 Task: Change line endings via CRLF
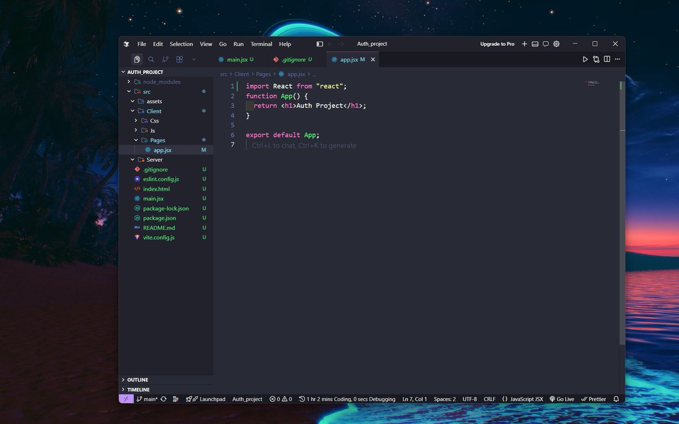[489, 399]
